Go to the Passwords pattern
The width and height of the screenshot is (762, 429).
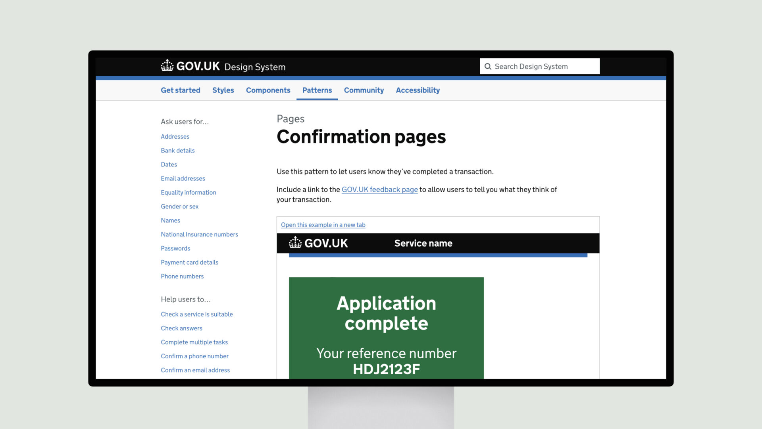tap(175, 248)
